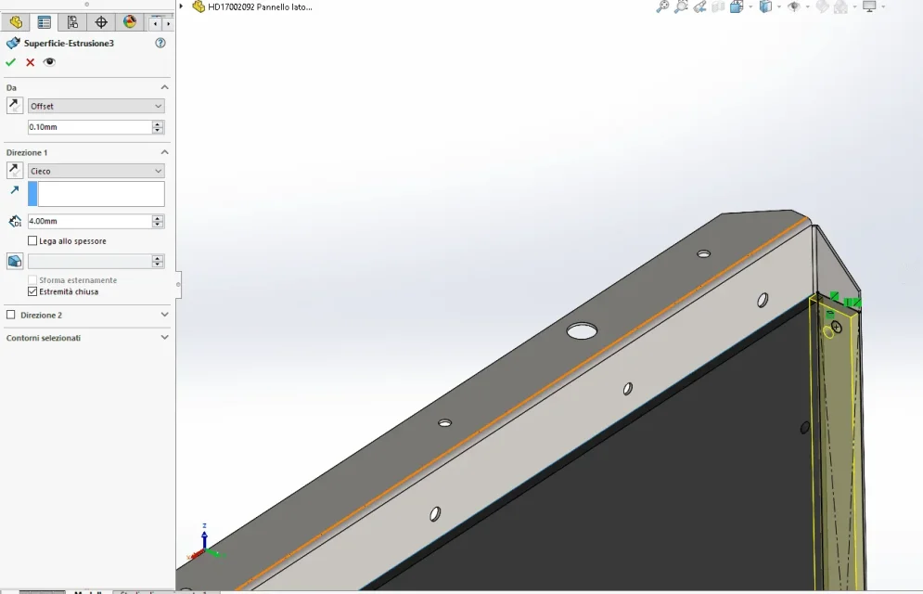Open the View Settings dropdown arrow
923x594 pixels.
click(883, 7)
